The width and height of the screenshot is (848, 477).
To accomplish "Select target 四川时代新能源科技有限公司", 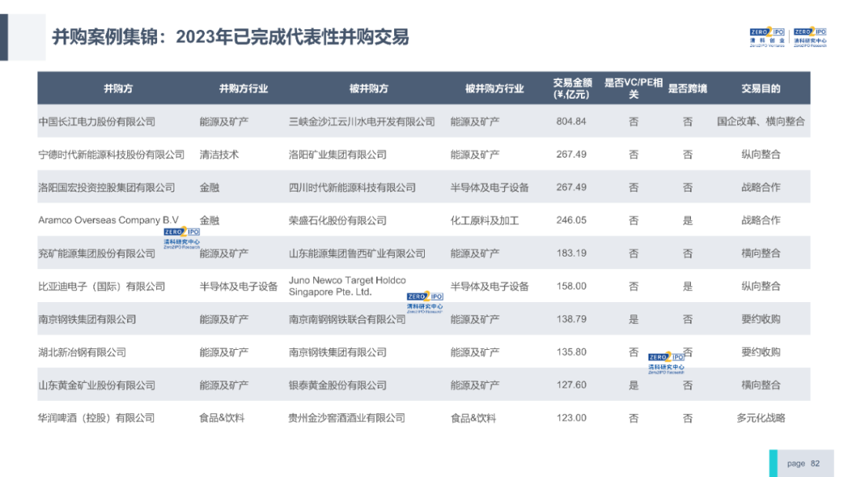I will 352,188.
